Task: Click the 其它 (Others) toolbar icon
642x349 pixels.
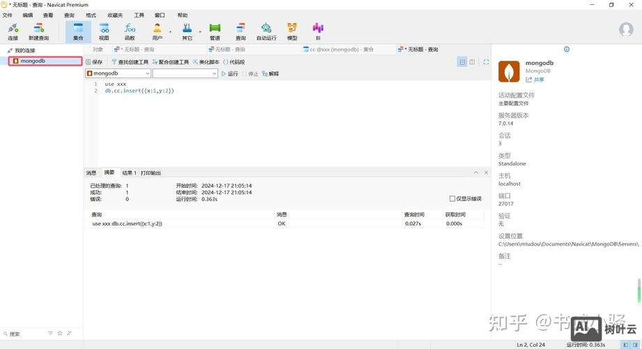Action: [187, 31]
